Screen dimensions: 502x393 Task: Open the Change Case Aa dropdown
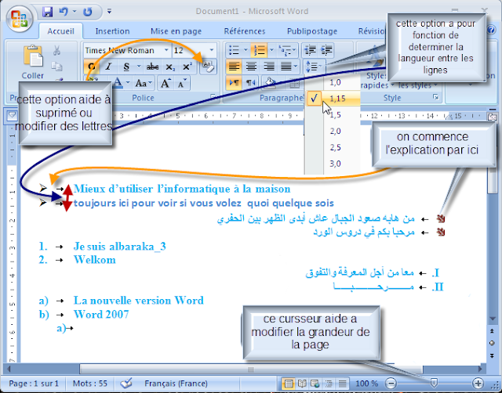tap(144, 84)
